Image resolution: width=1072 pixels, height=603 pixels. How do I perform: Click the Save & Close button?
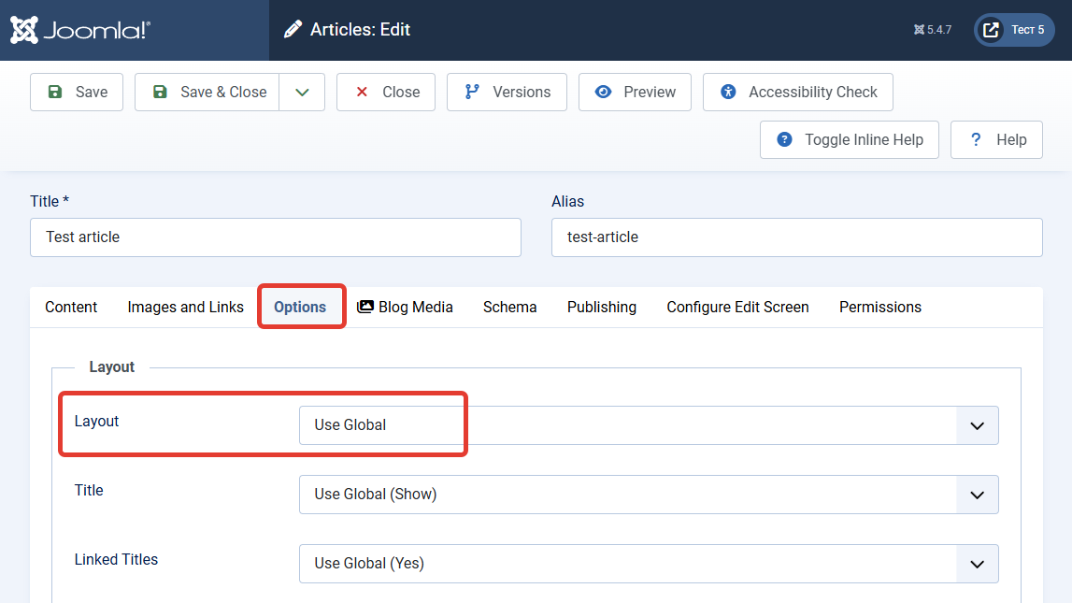tap(207, 93)
